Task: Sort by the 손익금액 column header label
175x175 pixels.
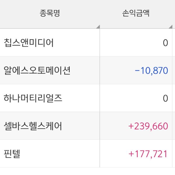Action: (136, 13)
